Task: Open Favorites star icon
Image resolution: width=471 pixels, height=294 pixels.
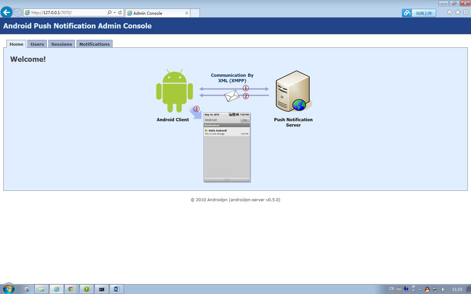Action: point(458,12)
